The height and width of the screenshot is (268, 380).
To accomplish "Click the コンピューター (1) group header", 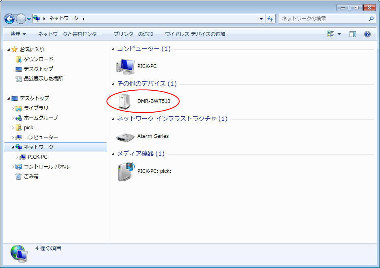I will (x=144, y=49).
